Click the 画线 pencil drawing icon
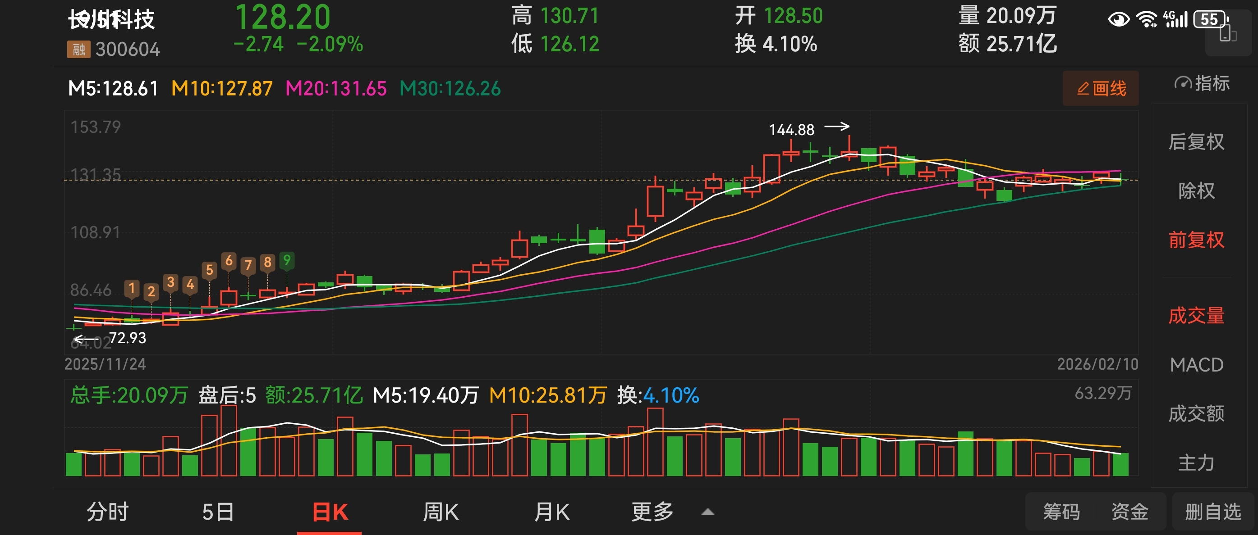The image size is (1258, 535). click(x=1083, y=89)
